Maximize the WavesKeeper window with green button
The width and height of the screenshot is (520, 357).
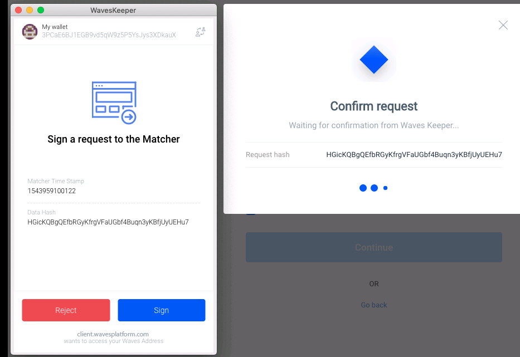coord(41,10)
